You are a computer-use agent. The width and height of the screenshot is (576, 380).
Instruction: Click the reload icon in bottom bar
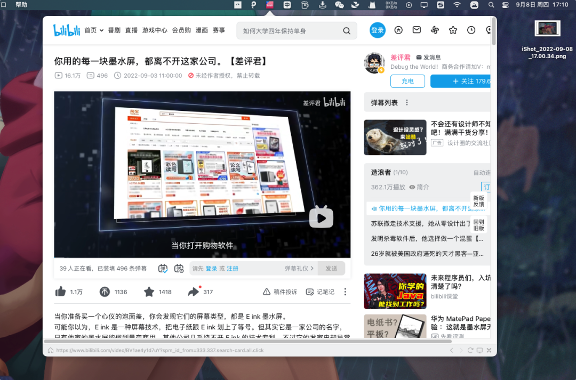(x=470, y=350)
